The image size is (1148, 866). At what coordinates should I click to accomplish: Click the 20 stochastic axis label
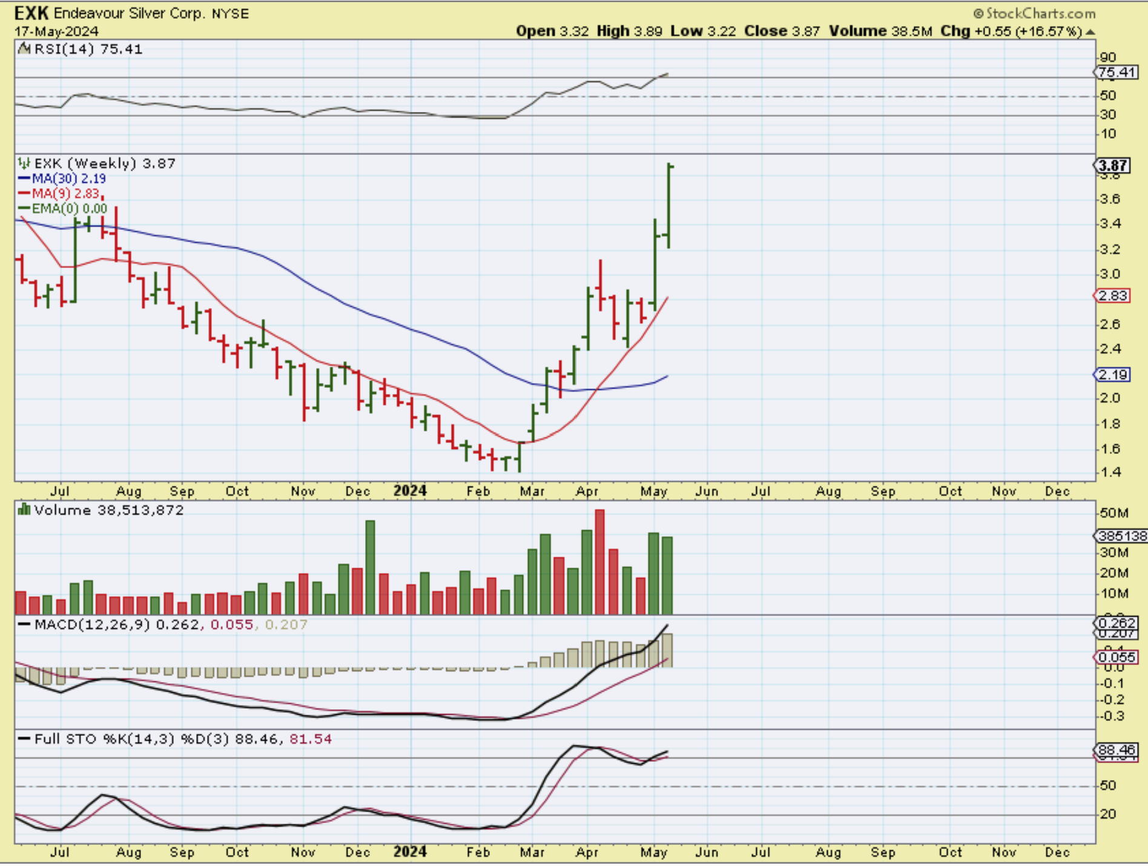[1108, 814]
